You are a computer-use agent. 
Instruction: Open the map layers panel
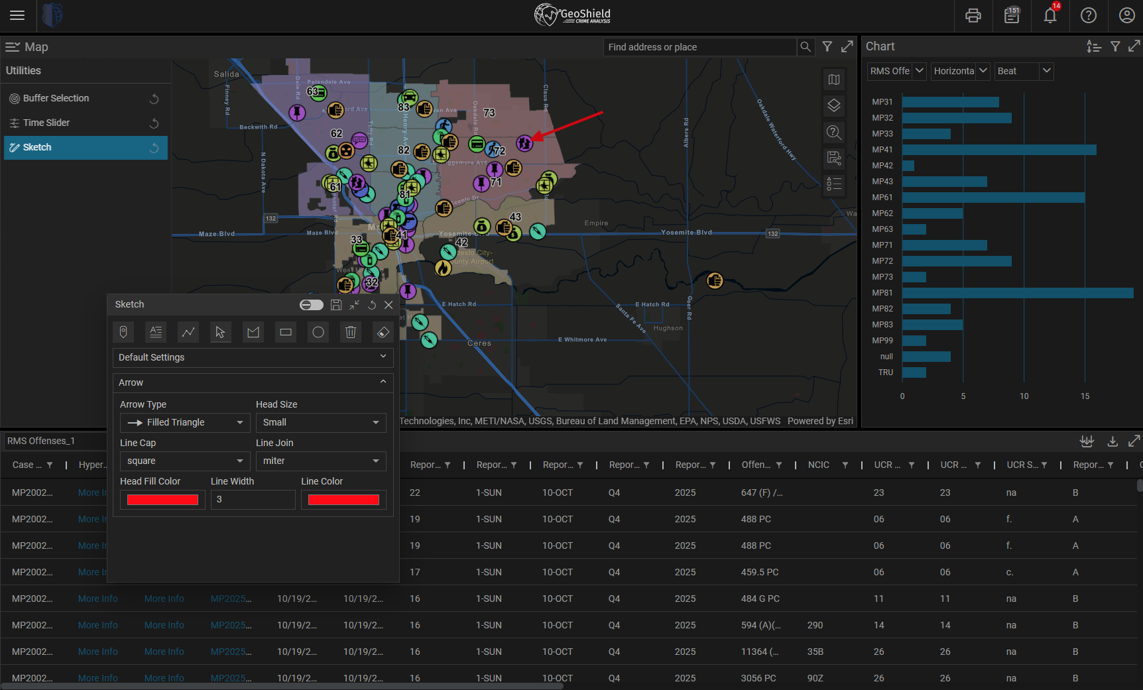(x=834, y=105)
